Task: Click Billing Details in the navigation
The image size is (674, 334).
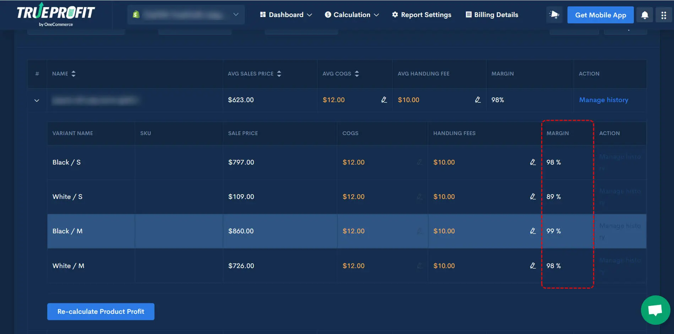Action: click(x=492, y=15)
